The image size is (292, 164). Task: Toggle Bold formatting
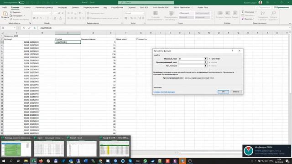pyautogui.click(x=34, y=18)
